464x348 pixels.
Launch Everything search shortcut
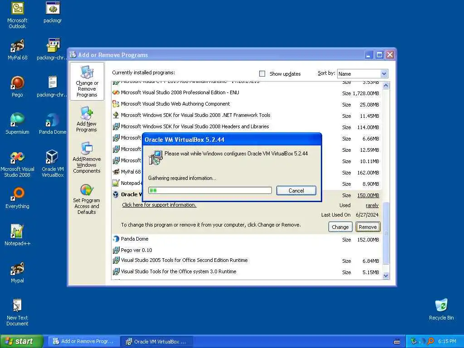click(x=17, y=198)
